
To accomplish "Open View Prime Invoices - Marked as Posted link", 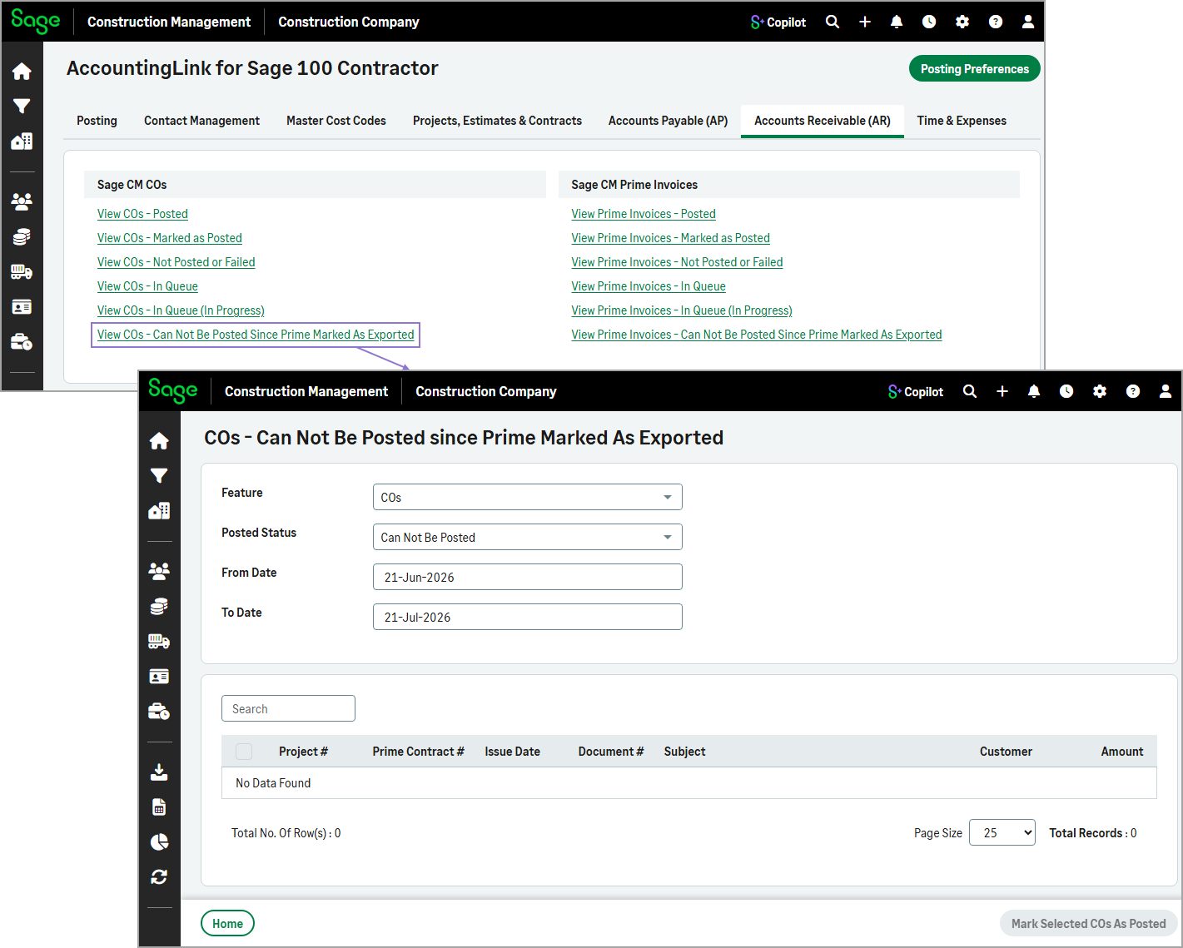I will [670, 238].
